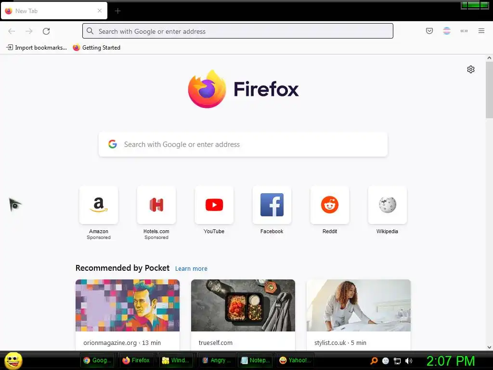Focus the top address bar field
493x370 pixels.
tap(238, 31)
